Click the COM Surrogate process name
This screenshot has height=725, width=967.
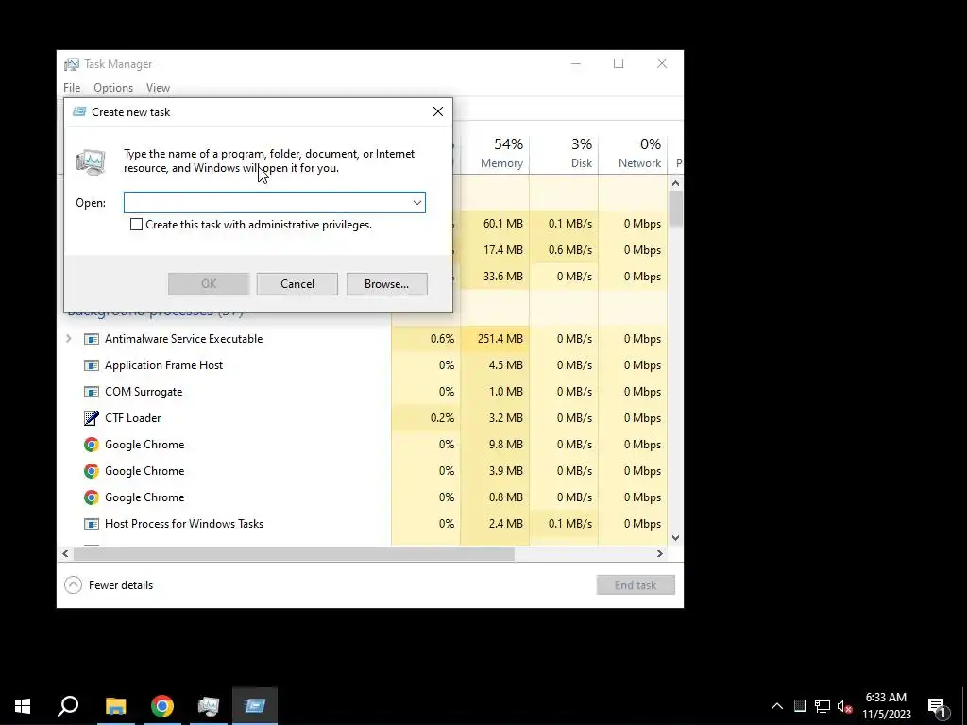[144, 392]
